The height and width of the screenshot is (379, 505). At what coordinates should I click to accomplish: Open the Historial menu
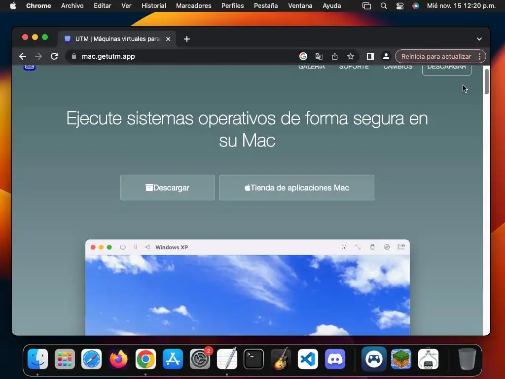point(154,5)
